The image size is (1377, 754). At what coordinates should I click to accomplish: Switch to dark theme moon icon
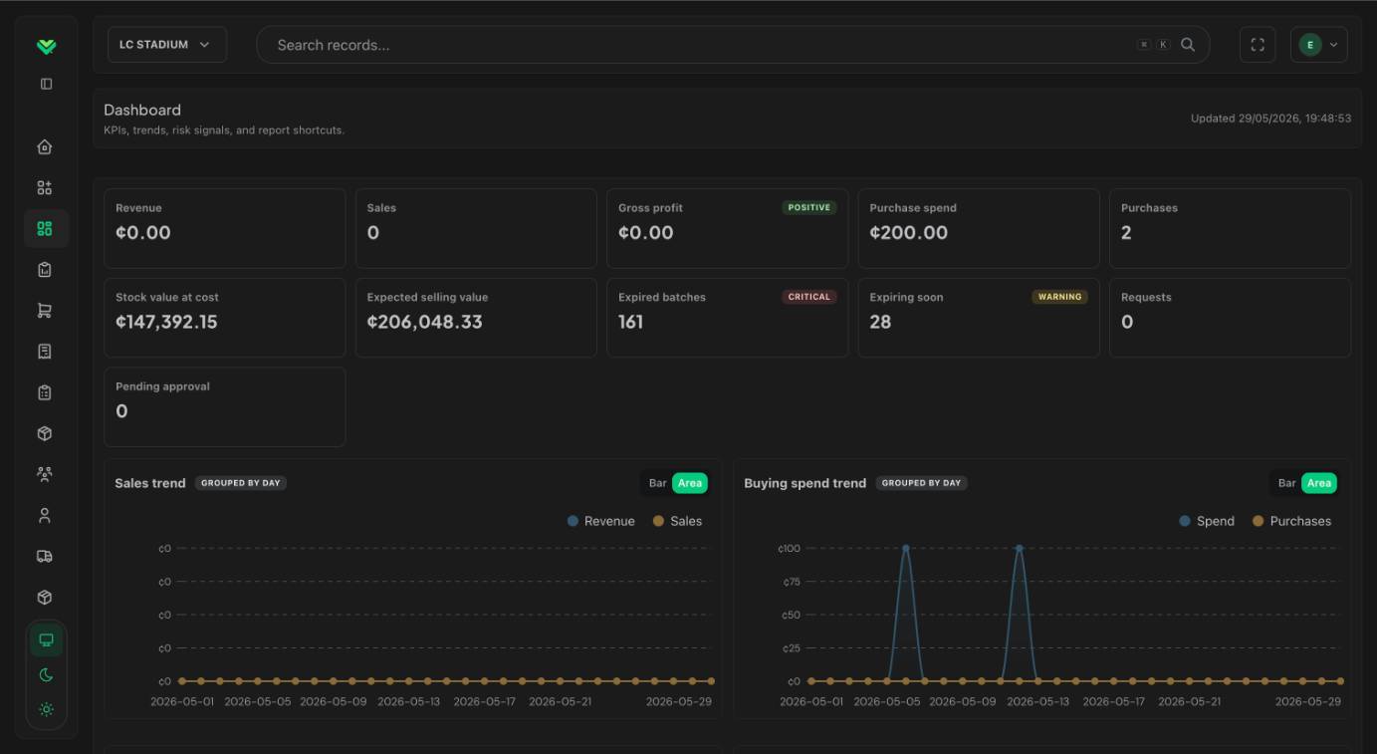[x=46, y=674]
